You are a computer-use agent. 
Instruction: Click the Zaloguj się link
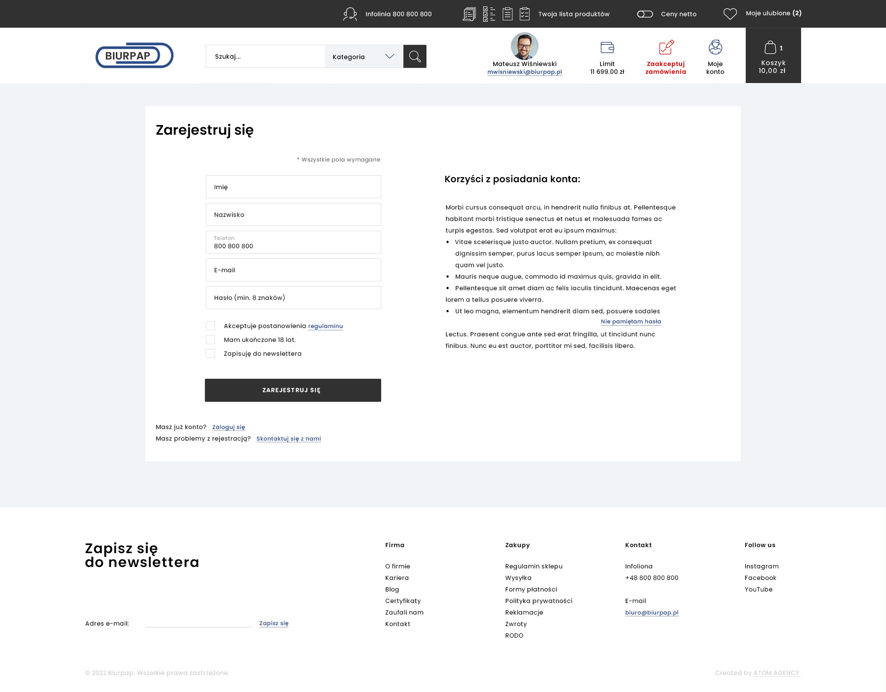pyautogui.click(x=228, y=427)
